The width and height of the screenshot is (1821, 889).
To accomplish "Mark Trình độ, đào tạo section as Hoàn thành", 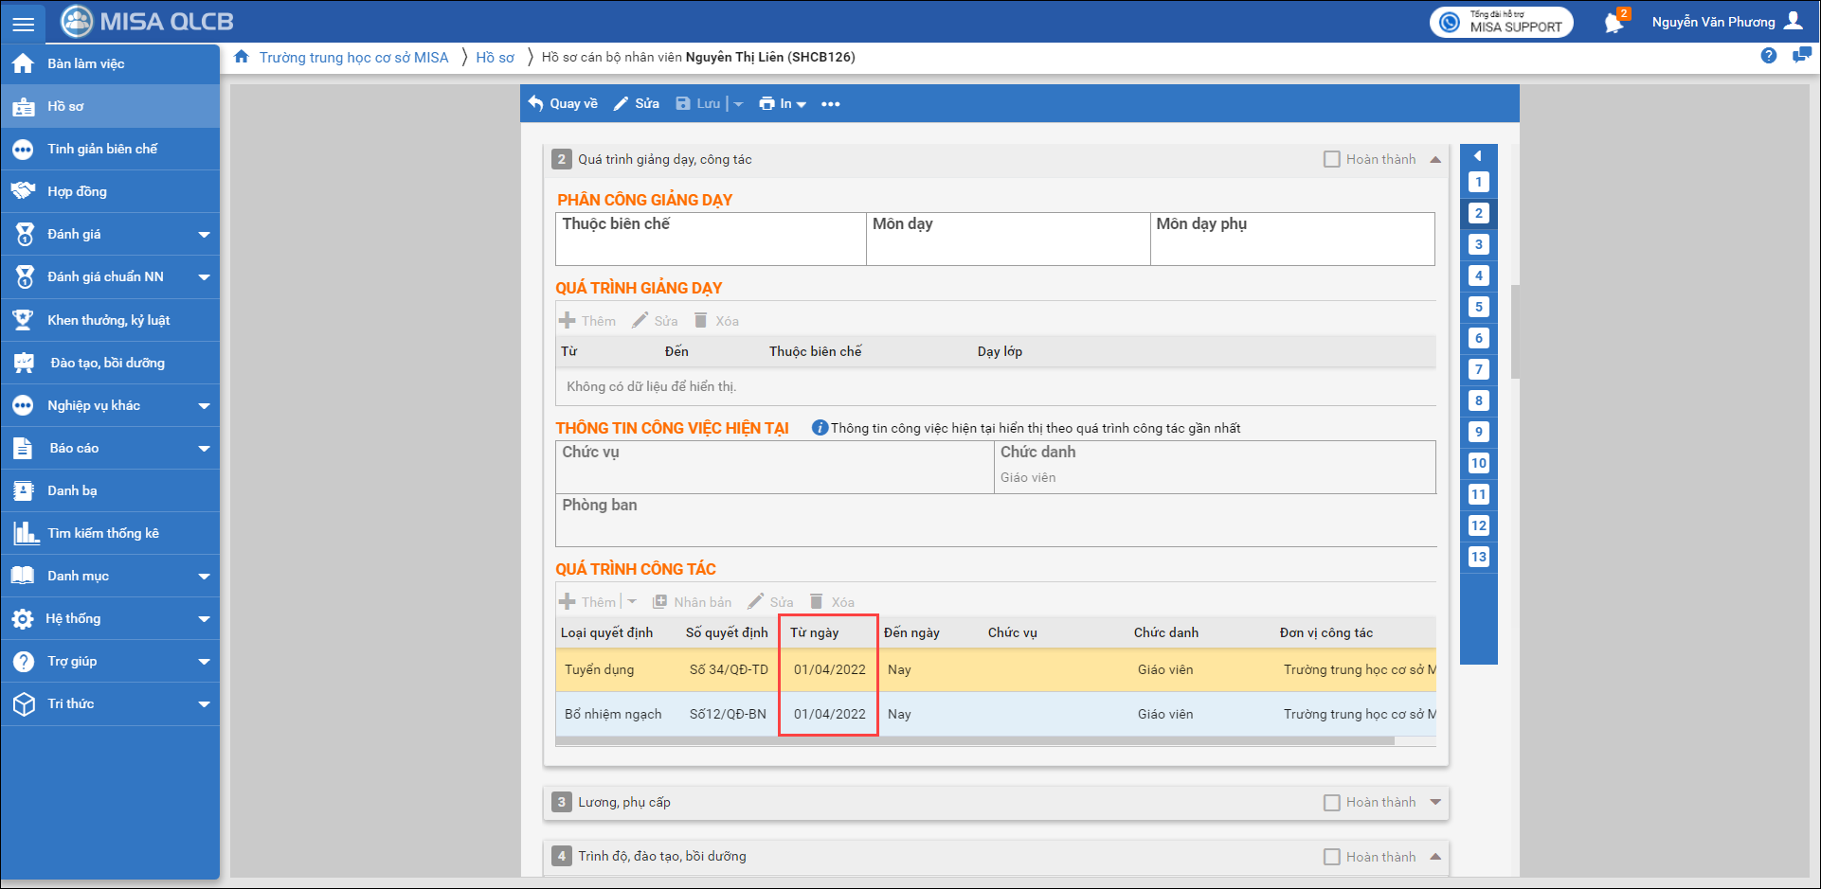I will (x=1331, y=857).
